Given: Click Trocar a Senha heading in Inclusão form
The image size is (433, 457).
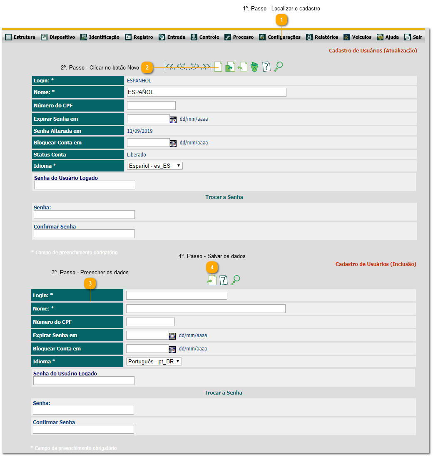Looking at the screenshot, I should (223, 392).
